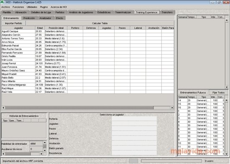
Task: Open the Utilidades menu
Action: (x=32, y=7)
